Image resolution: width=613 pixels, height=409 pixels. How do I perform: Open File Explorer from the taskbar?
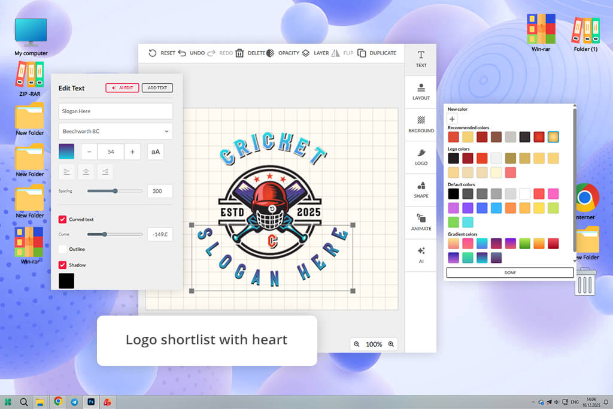click(40, 402)
